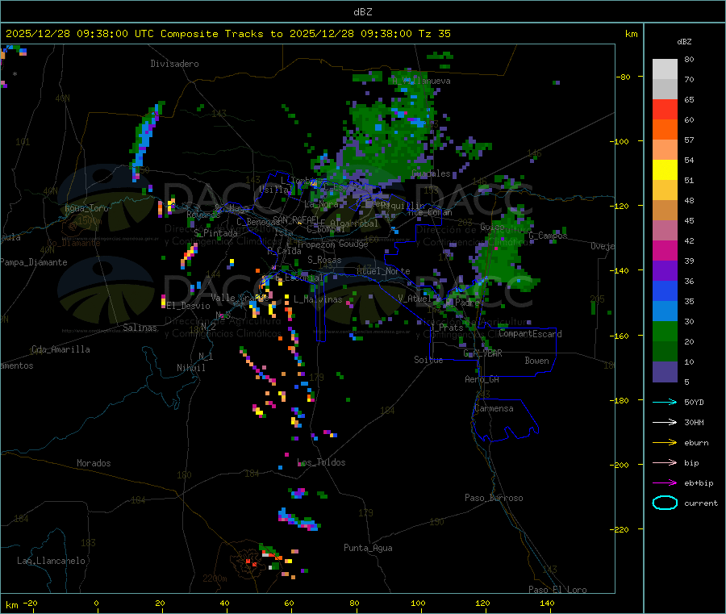Click the 'eb+bip' legend label
726x614 pixels.
pyautogui.click(x=699, y=483)
